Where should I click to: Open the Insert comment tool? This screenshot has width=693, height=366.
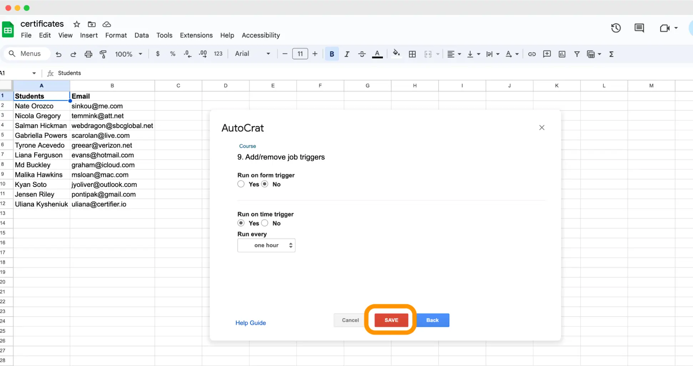point(547,54)
